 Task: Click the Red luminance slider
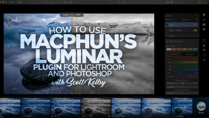182,59
